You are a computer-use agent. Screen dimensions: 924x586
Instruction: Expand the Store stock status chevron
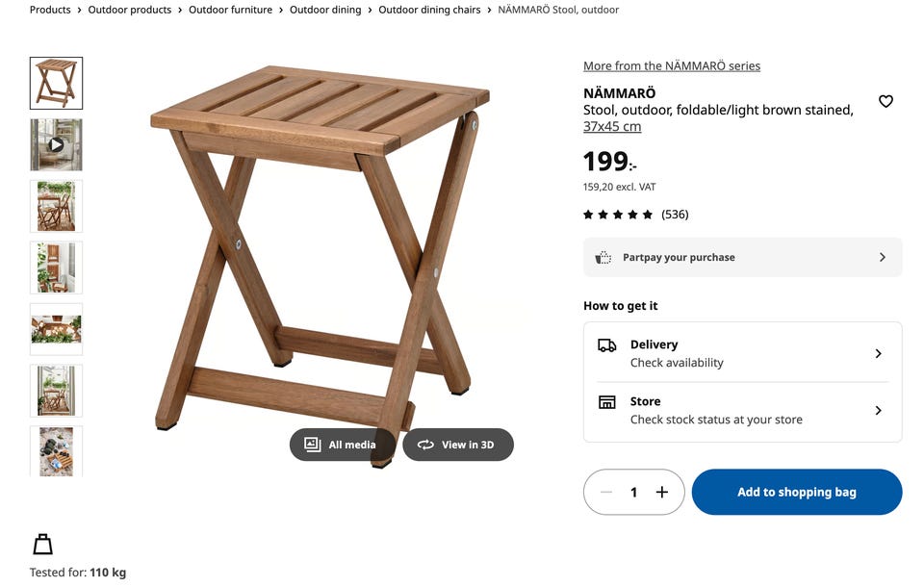coord(878,410)
